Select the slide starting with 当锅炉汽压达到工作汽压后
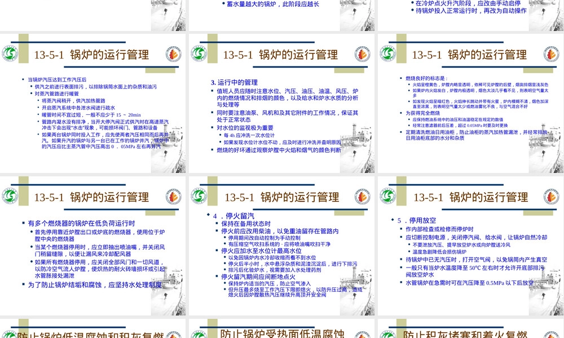This screenshot has width=564, height=338. 93,103
